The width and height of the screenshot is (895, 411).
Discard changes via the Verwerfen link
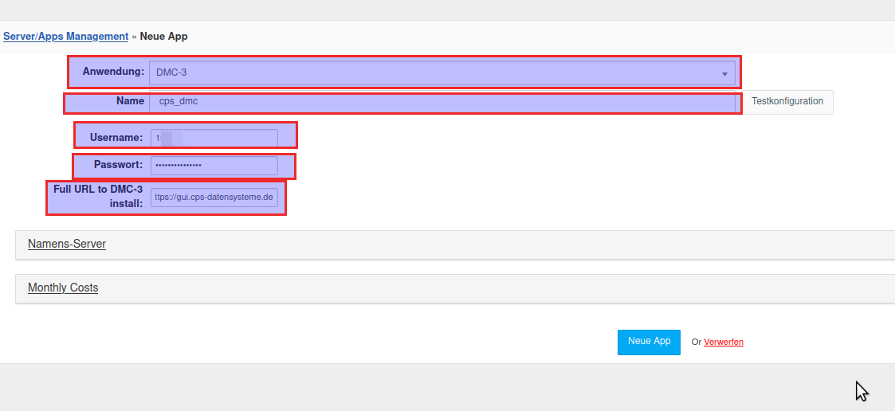[724, 342]
